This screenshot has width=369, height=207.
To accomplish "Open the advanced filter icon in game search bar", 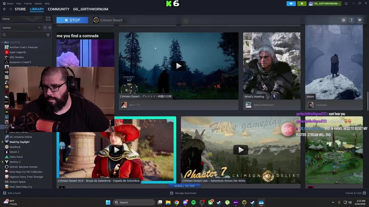I will pos(48,34).
